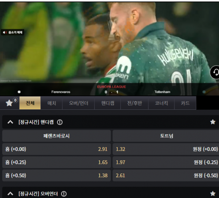Bet on 원정 (-0.25) at 1.97
The height and width of the screenshot is (198, 219).
coord(166,162)
